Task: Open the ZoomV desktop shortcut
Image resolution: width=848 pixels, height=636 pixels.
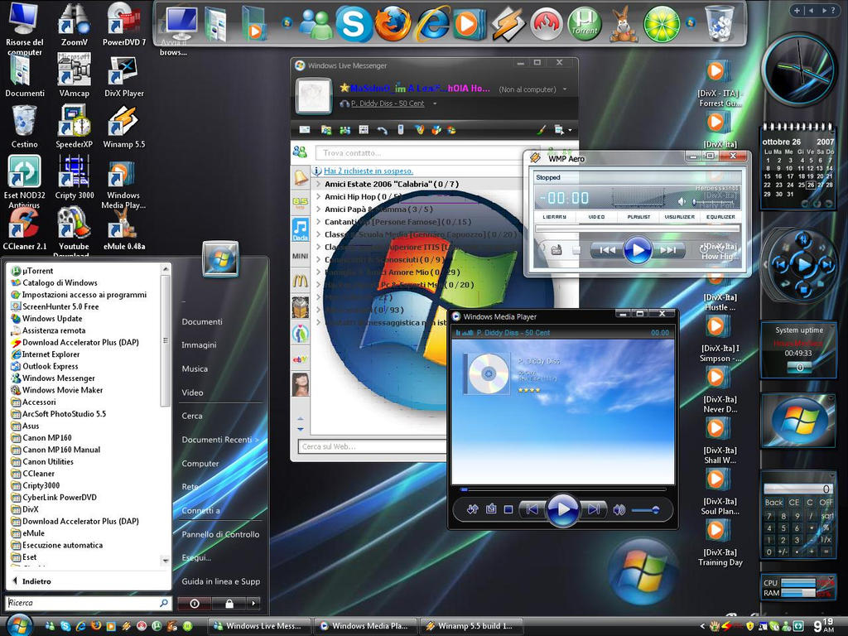Action: 74,24
